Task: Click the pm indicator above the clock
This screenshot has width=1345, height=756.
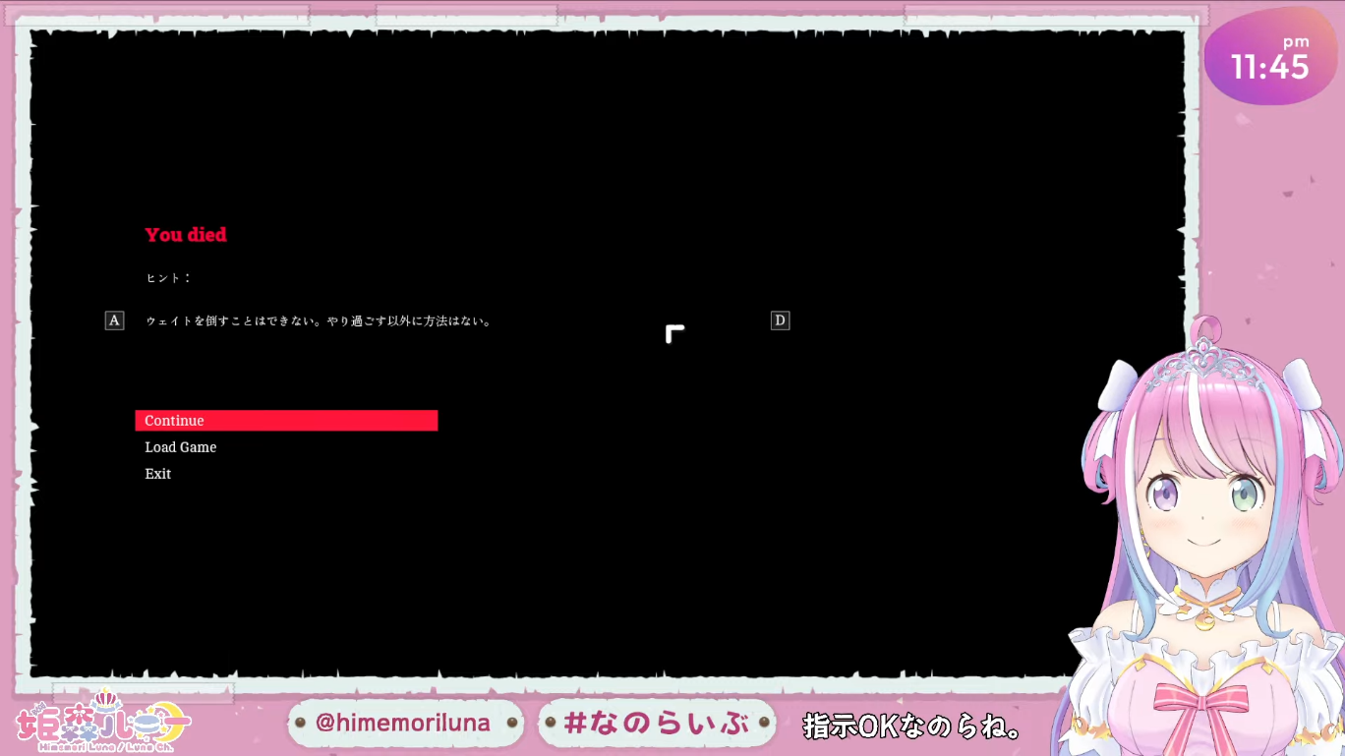Action: [1296, 42]
